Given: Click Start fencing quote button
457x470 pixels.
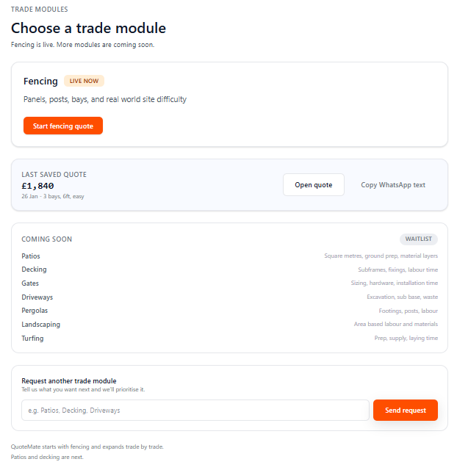Looking at the screenshot, I should click(63, 126).
